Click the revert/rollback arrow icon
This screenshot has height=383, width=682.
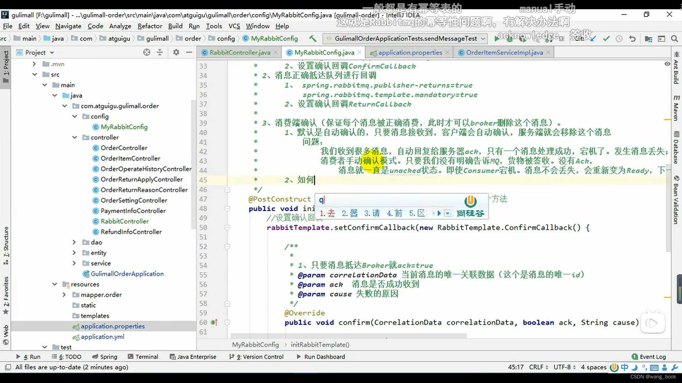point(632,39)
